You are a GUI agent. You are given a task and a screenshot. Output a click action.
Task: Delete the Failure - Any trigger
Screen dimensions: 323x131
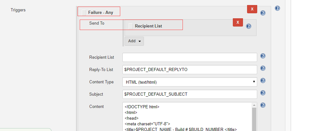(252, 9)
